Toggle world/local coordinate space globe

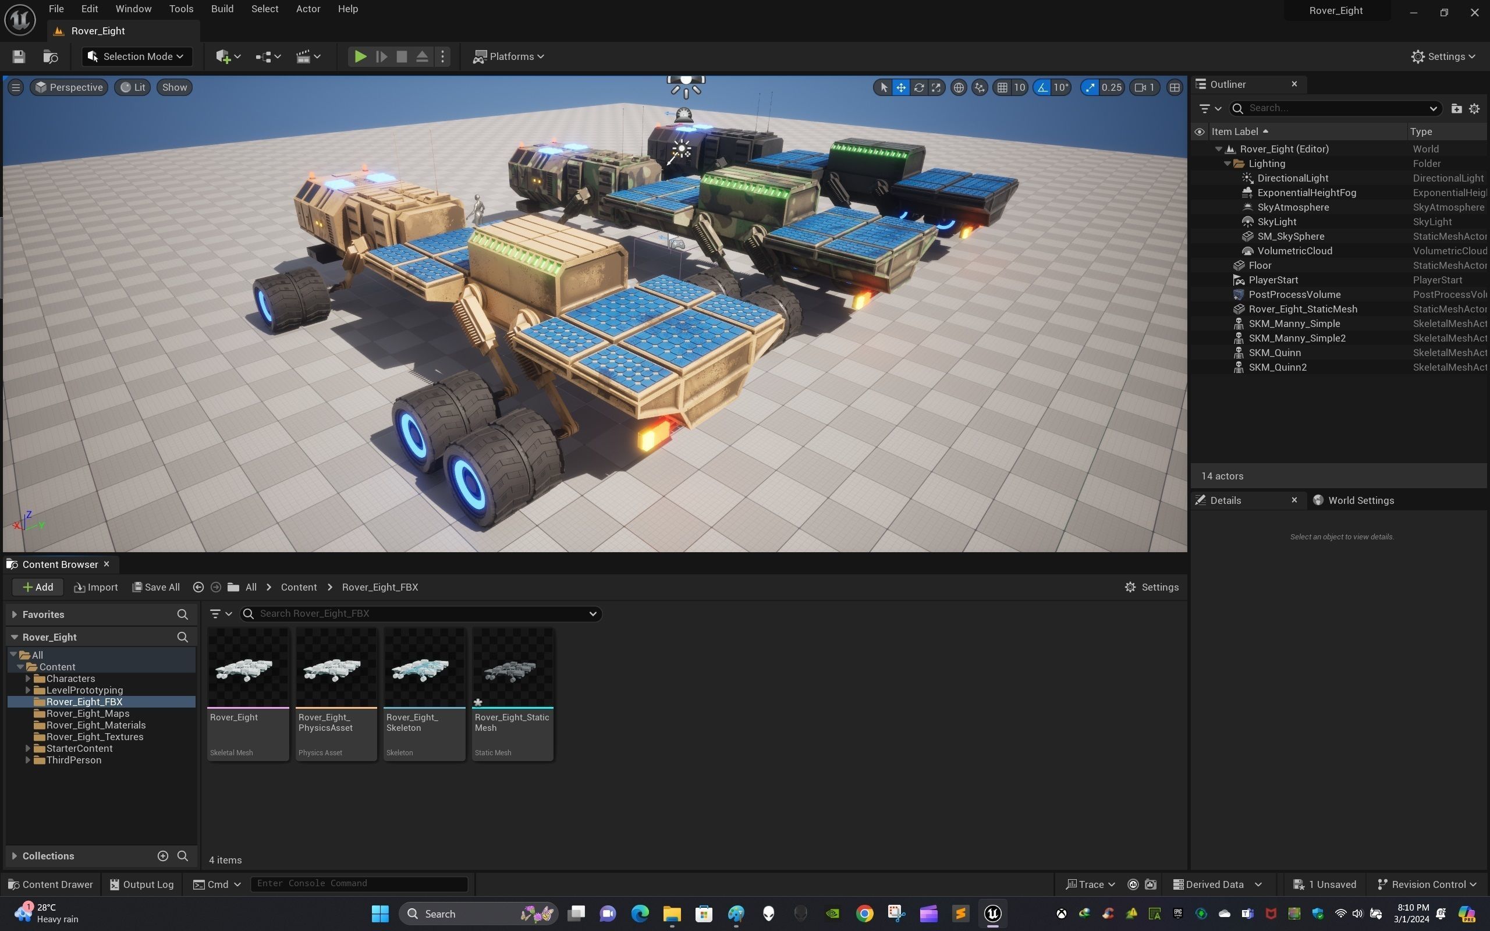(x=959, y=87)
